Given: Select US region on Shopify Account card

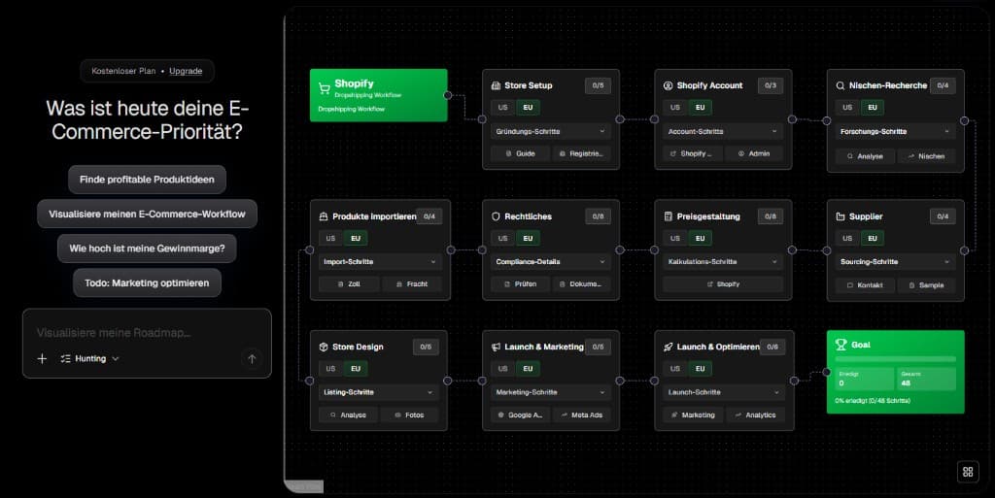Looking at the screenshot, I should coord(675,108).
